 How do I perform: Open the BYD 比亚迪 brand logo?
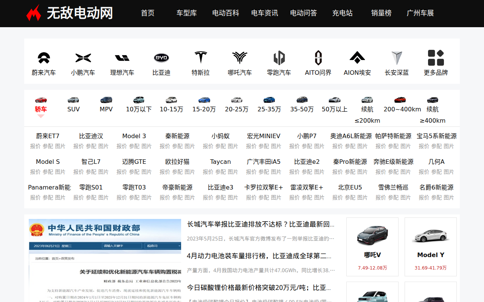coord(161,58)
